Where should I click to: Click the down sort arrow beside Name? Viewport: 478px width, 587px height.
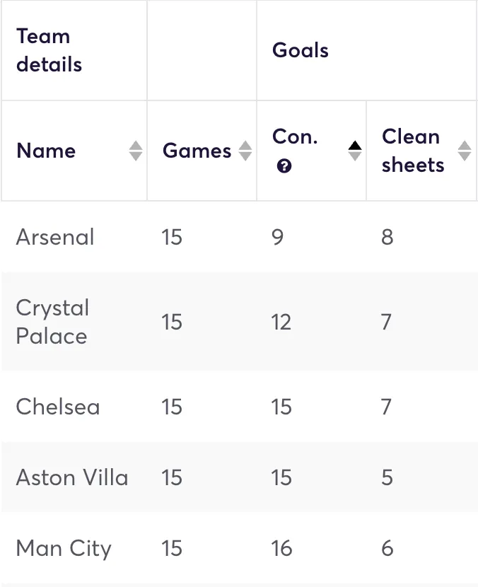tap(136, 156)
